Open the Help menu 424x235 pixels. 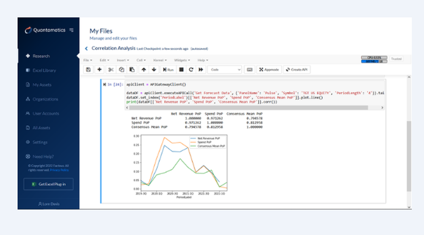click(203, 60)
